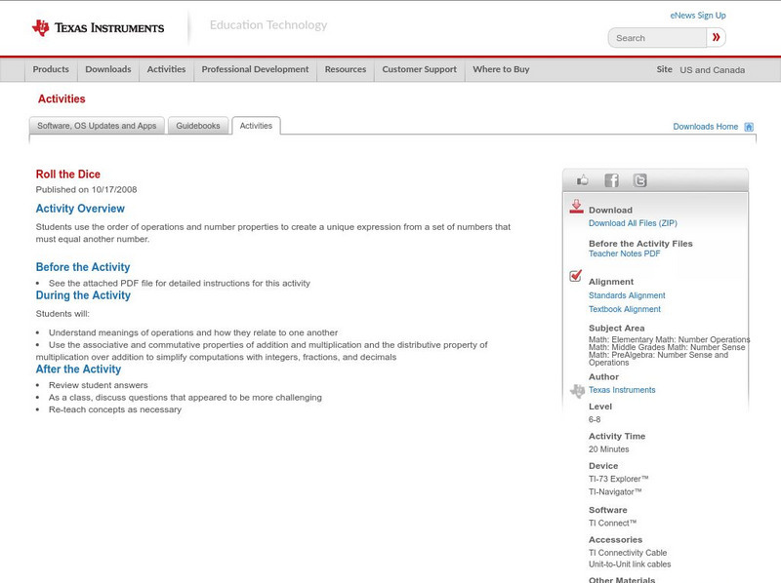Share on Twitter icon
Screen dimensions: 781x583
point(639,180)
